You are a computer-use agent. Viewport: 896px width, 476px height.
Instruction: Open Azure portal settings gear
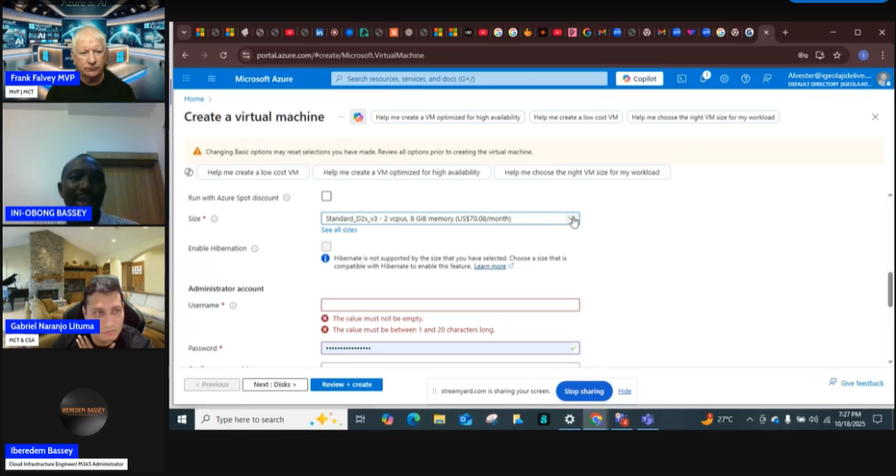(x=725, y=79)
